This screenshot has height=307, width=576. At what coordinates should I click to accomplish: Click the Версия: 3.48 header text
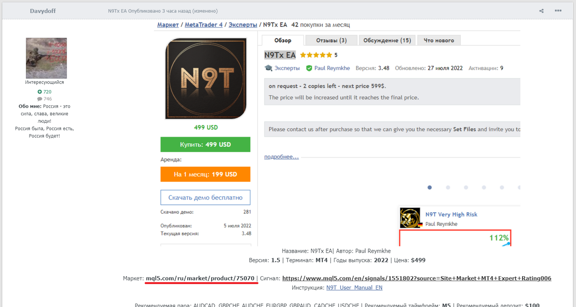point(372,68)
